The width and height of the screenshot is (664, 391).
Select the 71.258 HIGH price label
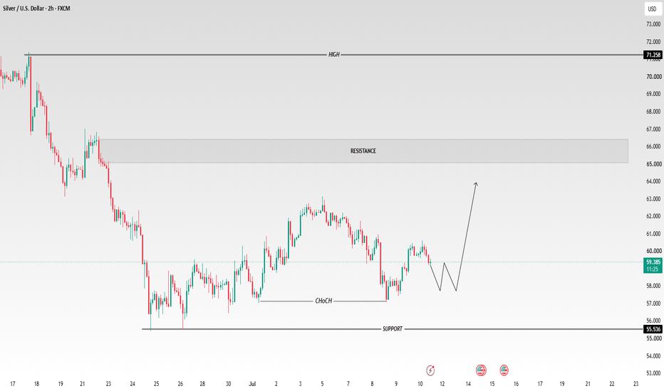(x=653, y=55)
